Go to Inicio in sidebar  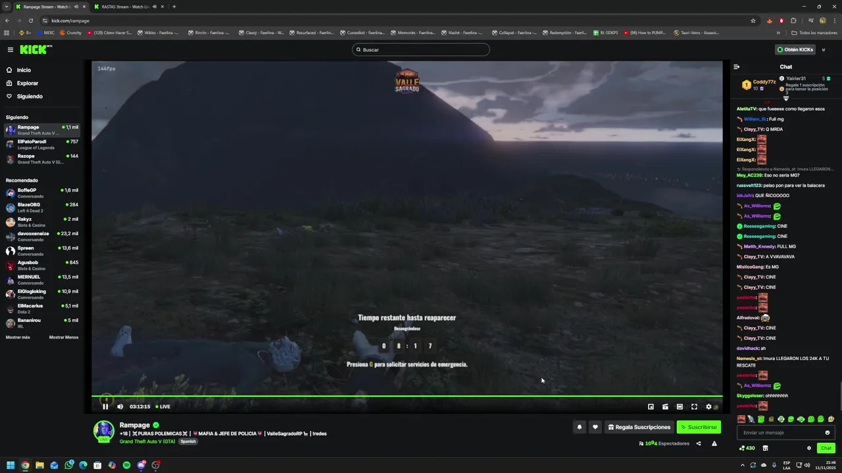coord(24,70)
